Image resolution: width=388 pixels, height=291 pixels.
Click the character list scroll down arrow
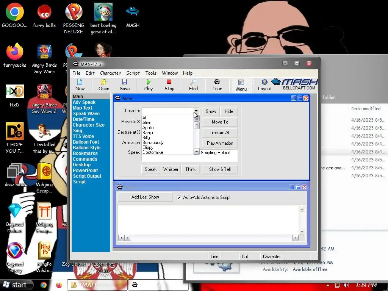[197, 152]
